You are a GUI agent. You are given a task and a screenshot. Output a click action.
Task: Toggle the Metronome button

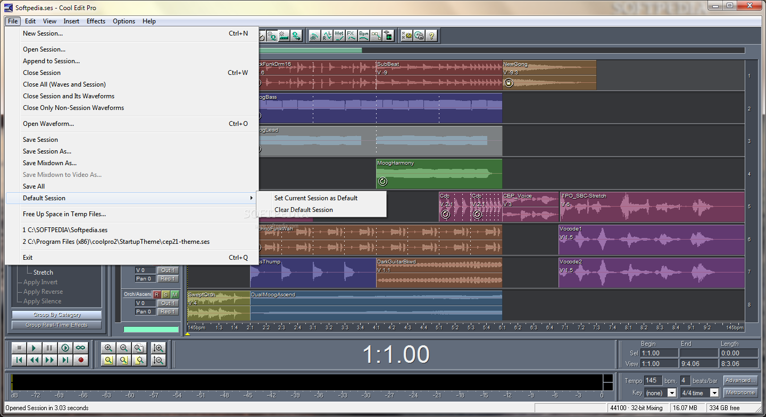click(x=740, y=393)
